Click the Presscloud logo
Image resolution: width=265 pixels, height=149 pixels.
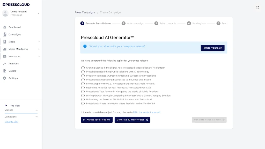click(x=16, y=4)
